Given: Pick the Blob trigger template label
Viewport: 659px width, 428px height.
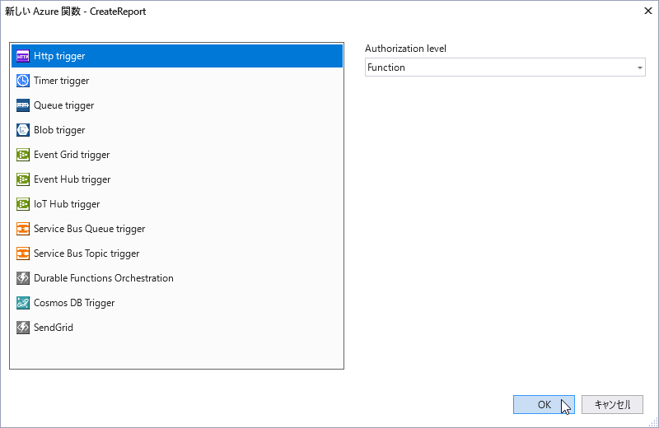Looking at the screenshot, I should coord(59,130).
